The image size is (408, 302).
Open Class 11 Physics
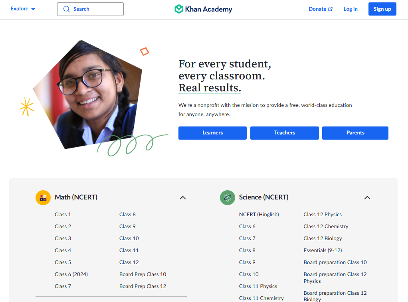(258, 286)
